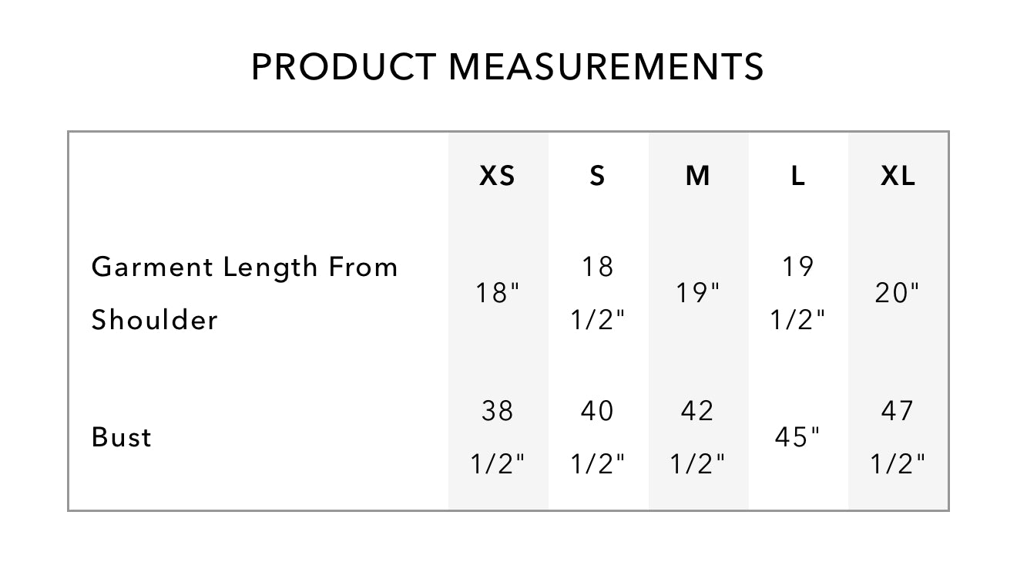
Task: Select the XL size column header
Action: coord(898,177)
